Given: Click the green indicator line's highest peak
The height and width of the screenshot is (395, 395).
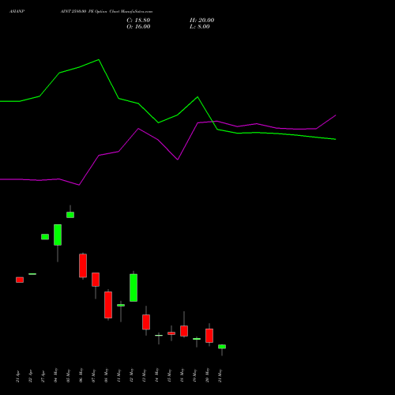Looking at the screenshot, I should click(x=99, y=60).
